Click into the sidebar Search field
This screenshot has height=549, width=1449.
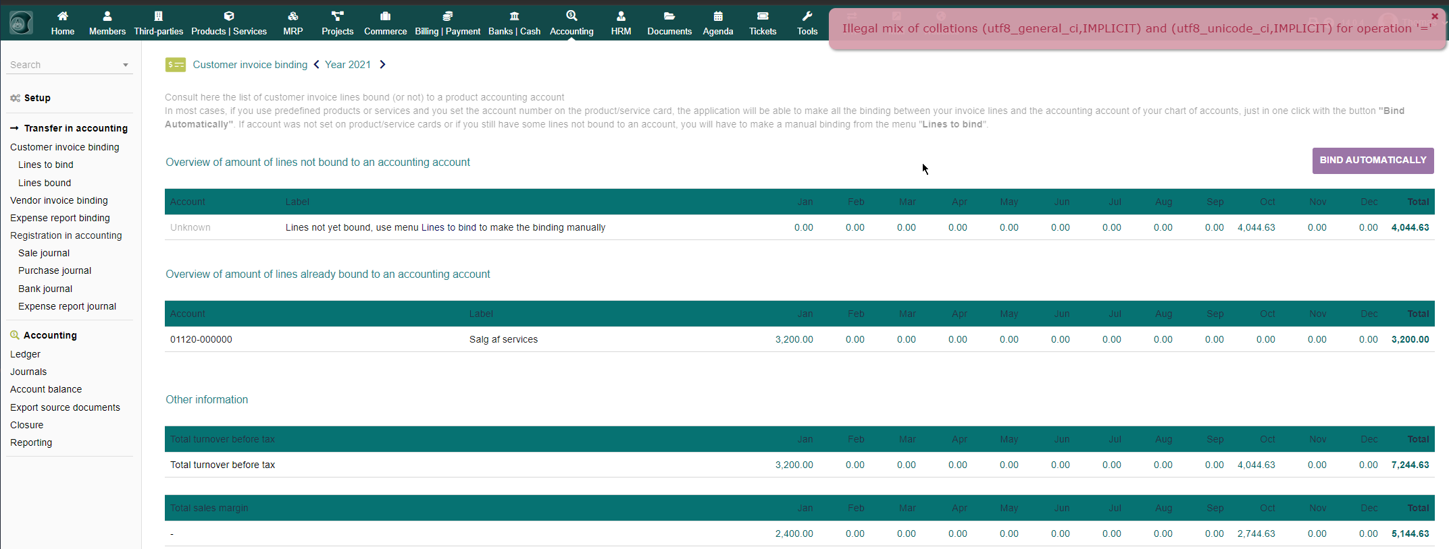click(61, 65)
